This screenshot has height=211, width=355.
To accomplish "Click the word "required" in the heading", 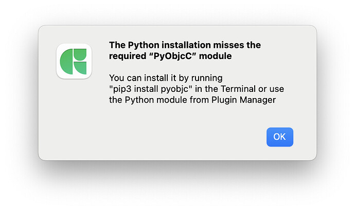I will [x=128, y=56].
